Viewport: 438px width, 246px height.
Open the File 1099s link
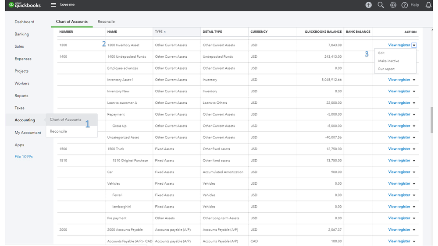click(x=24, y=157)
